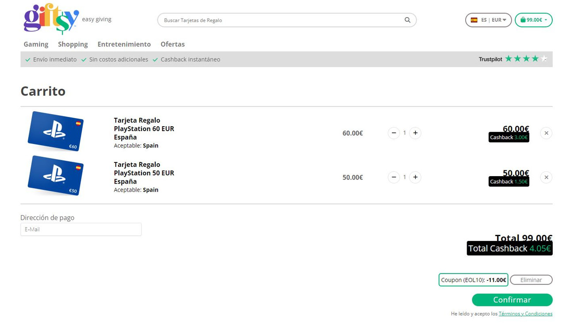
Task: Decrease quantity of PlayStation 50 EUR card
Action: point(394,177)
